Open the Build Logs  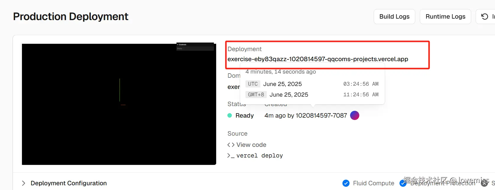(394, 17)
